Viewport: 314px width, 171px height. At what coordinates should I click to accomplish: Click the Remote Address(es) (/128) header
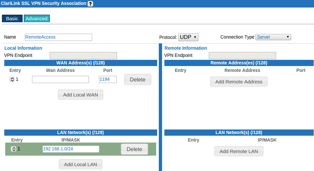[239, 63]
